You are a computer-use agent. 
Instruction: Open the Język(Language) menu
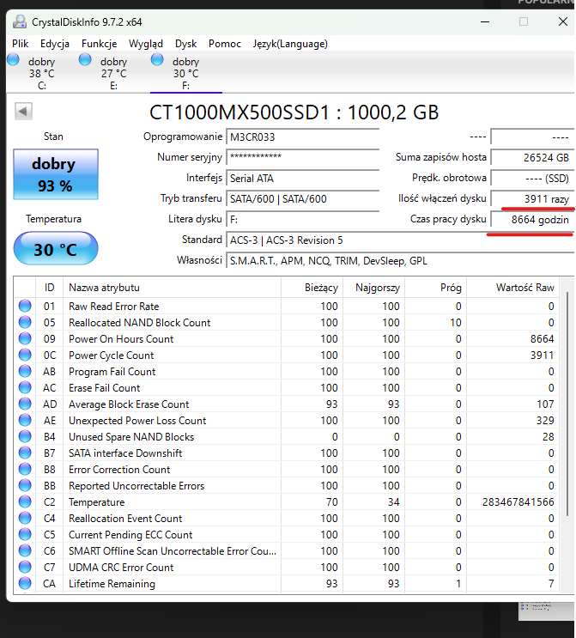coord(290,43)
